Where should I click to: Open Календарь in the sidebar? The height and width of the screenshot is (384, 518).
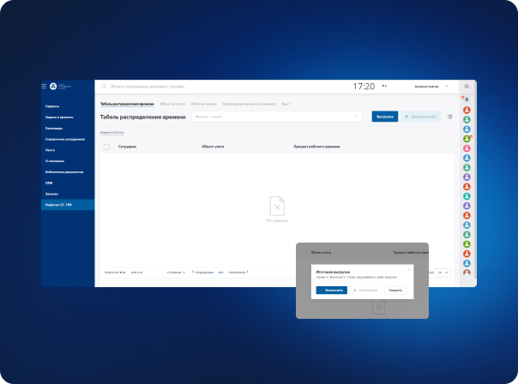(54, 128)
